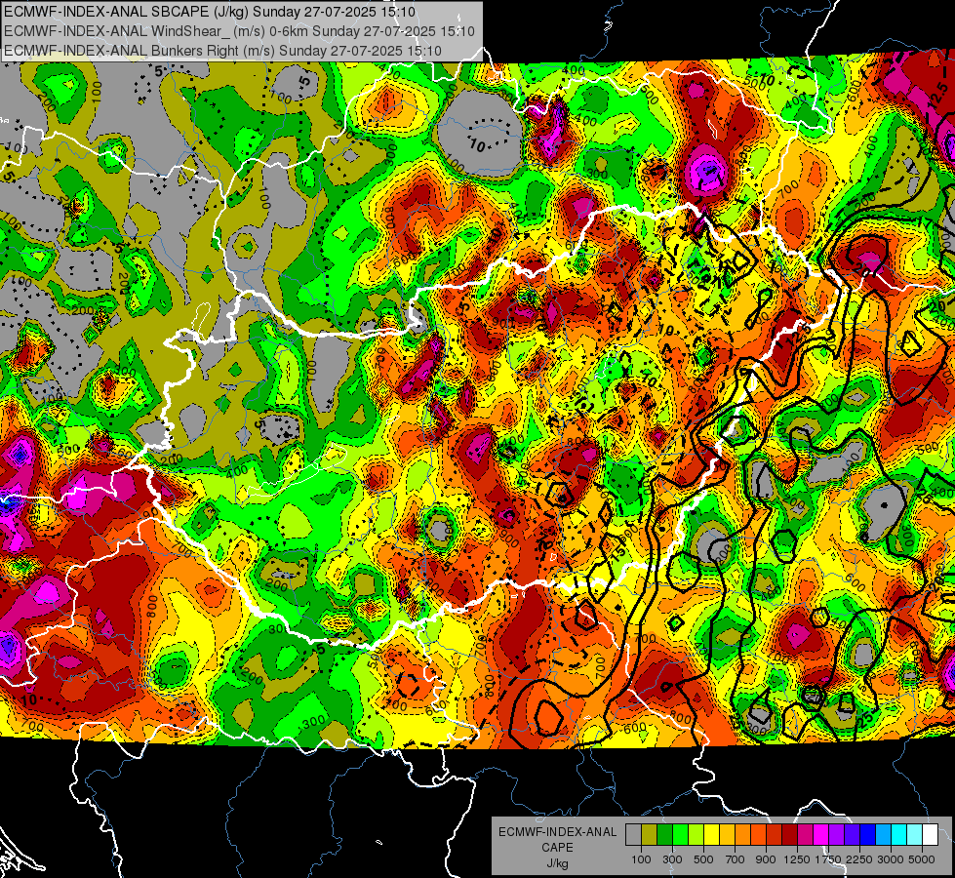955x878 pixels.
Task: Click the gray swatch in CAPE legend
Action: [633, 835]
